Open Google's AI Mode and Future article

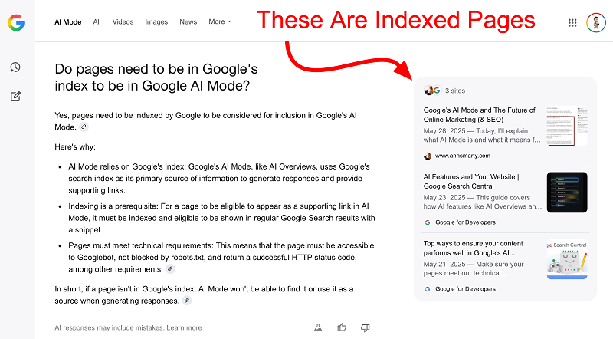[479, 114]
